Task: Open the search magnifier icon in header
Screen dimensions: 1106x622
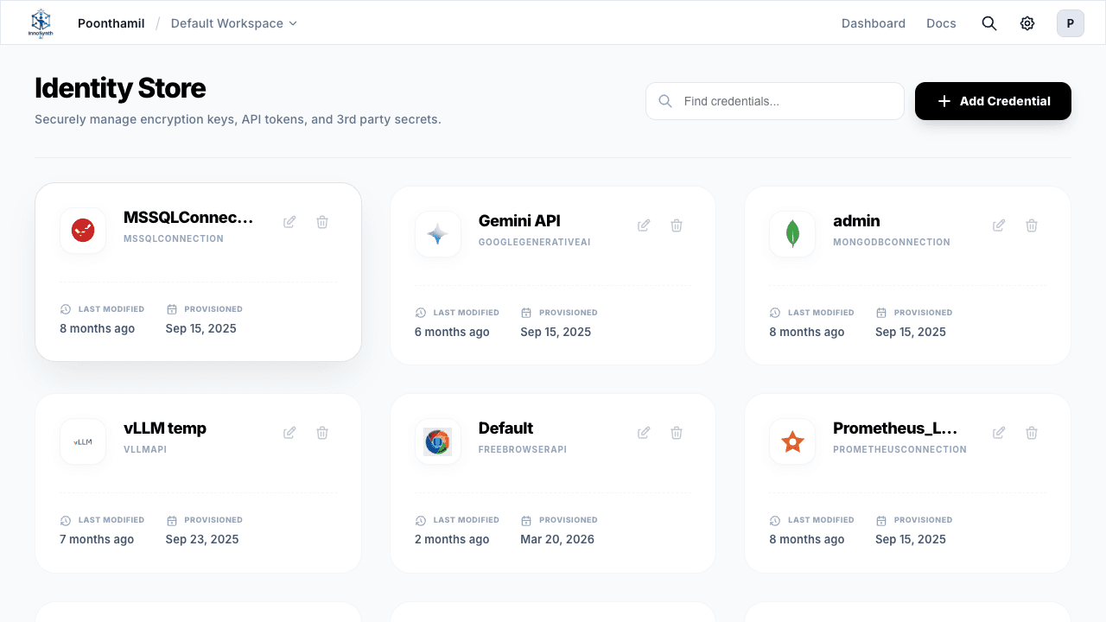Action: (x=989, y=23)
